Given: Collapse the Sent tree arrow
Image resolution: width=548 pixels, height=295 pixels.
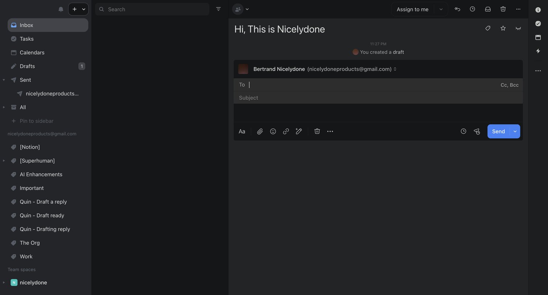Looking at the screenshot, I should (4, 80).
